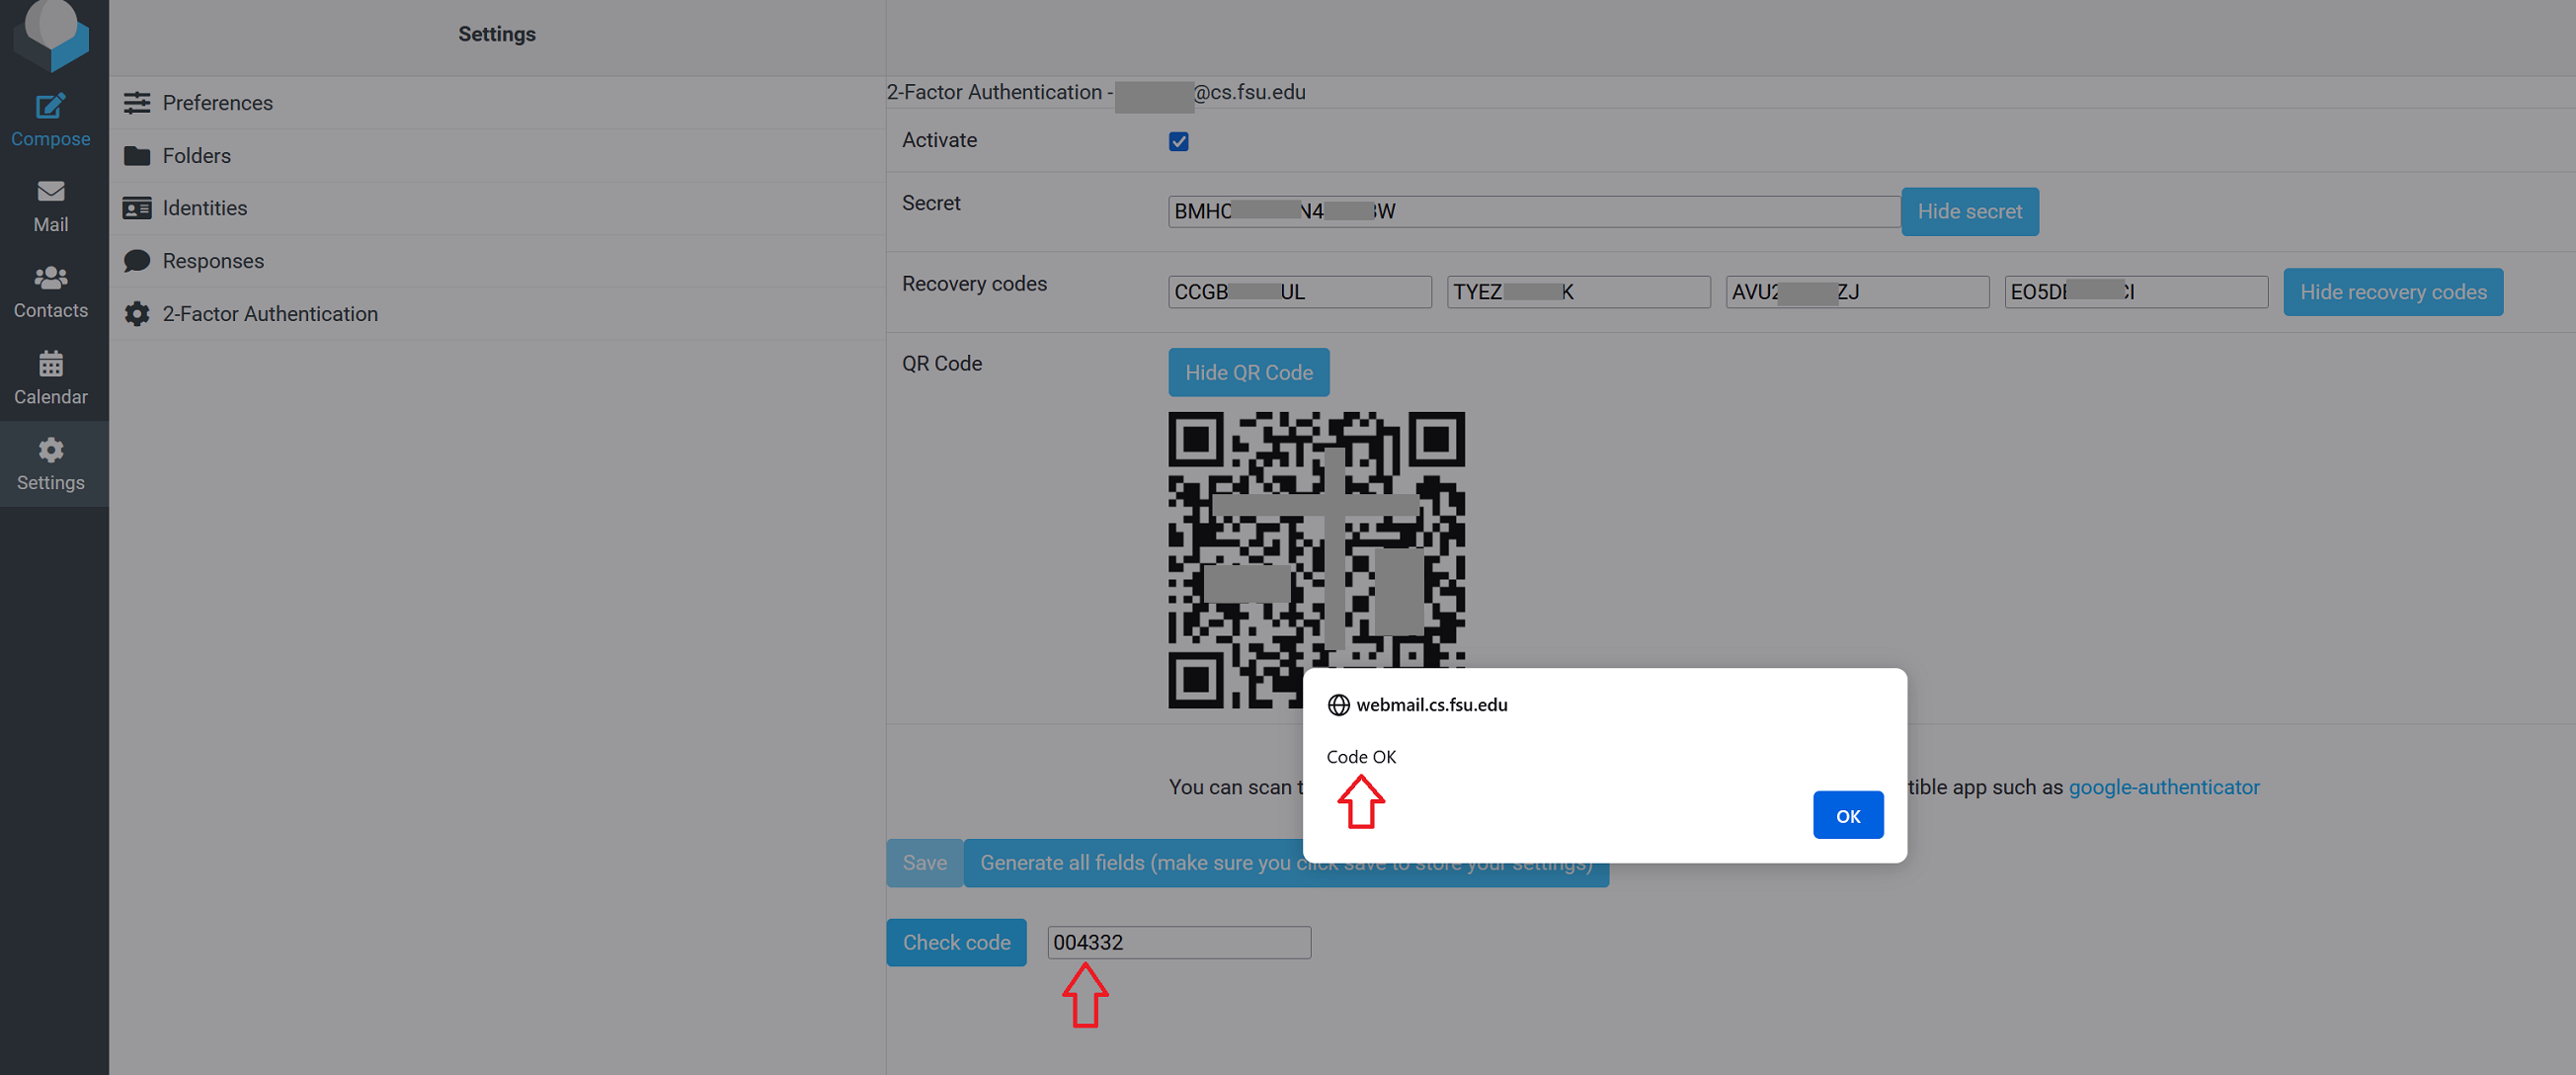The width and height of the screenshot is (2576, 1075).
Task: Click the recovery code field starting EO5D
Action: click(x=2136, y=292)
